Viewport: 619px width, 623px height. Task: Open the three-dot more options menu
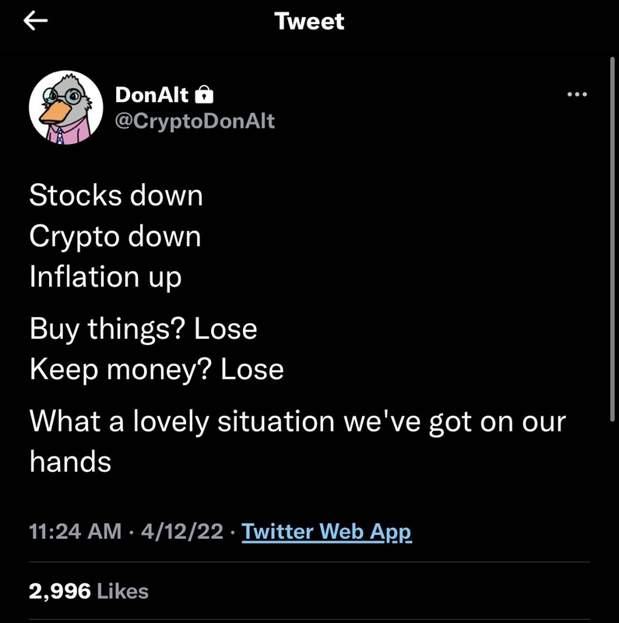(x=577, y=95)
